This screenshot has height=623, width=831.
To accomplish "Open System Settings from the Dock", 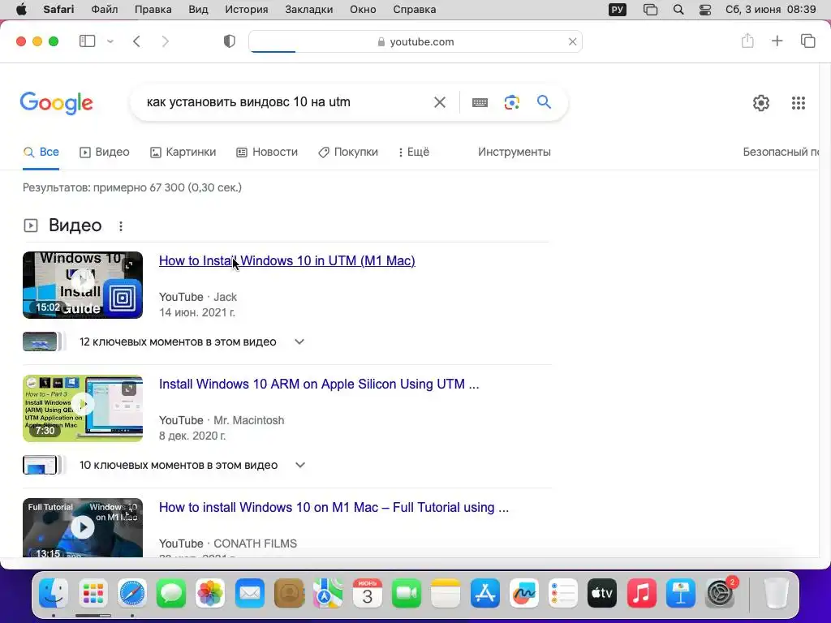I will click(x=721, y=593).
